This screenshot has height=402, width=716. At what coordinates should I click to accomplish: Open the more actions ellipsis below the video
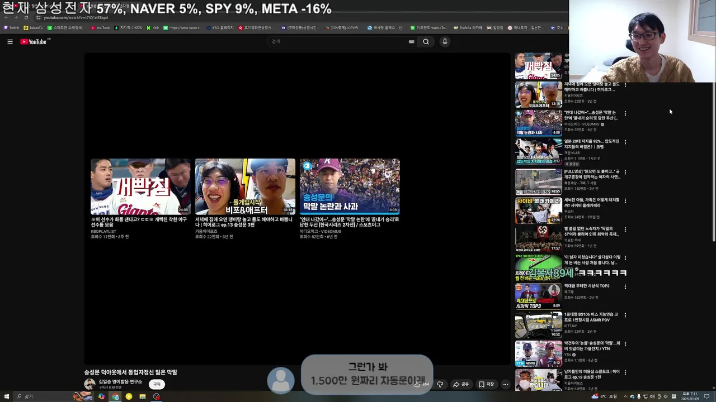click(x=506, y=384)
